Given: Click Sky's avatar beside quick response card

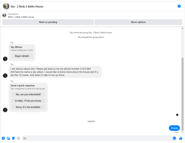Looking at the screenshot, I should click(5, 110).
